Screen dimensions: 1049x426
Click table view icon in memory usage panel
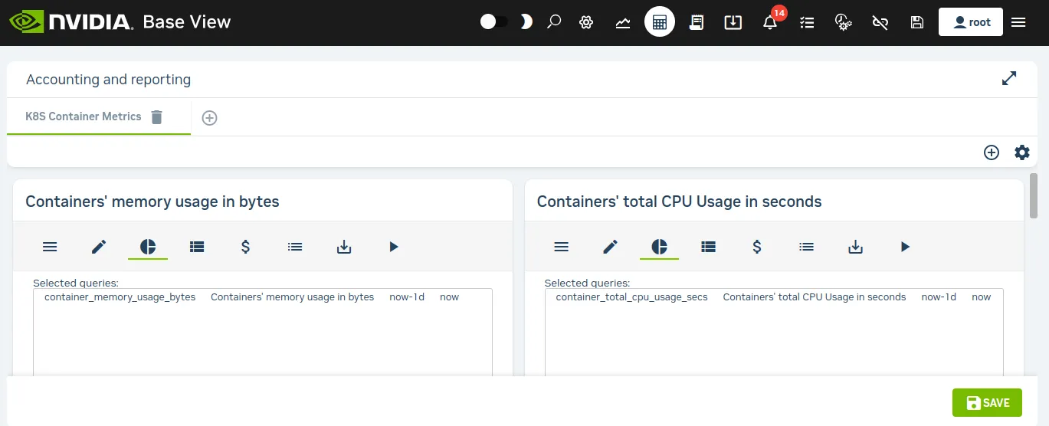pos(197,247)
